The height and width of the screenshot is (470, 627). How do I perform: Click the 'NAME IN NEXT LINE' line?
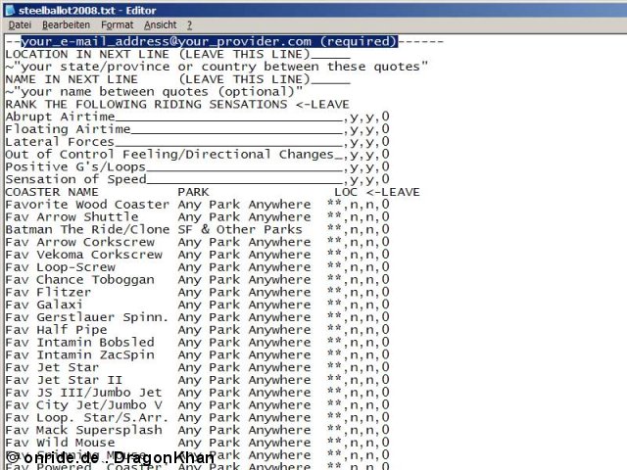[x=177, y=79]
